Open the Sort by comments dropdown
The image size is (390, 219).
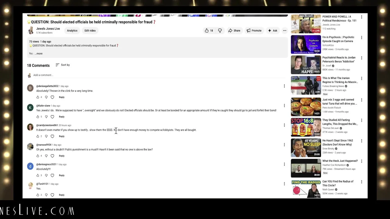point(63,65)
